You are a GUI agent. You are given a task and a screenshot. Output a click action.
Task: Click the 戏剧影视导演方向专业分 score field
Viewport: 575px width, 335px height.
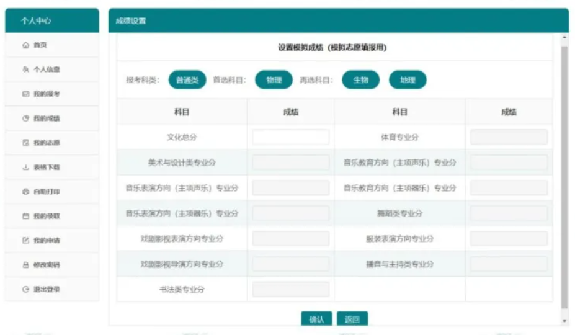tap(291, 264)
